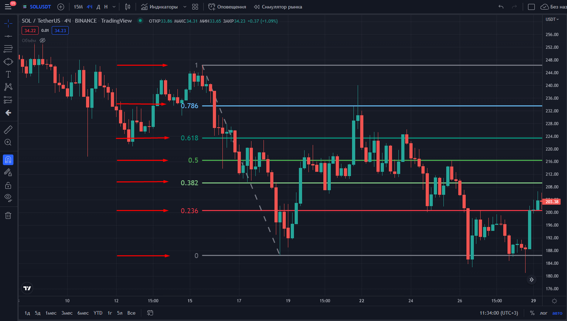
Task: Open the candle chart style picker
Action: point(127,7)
